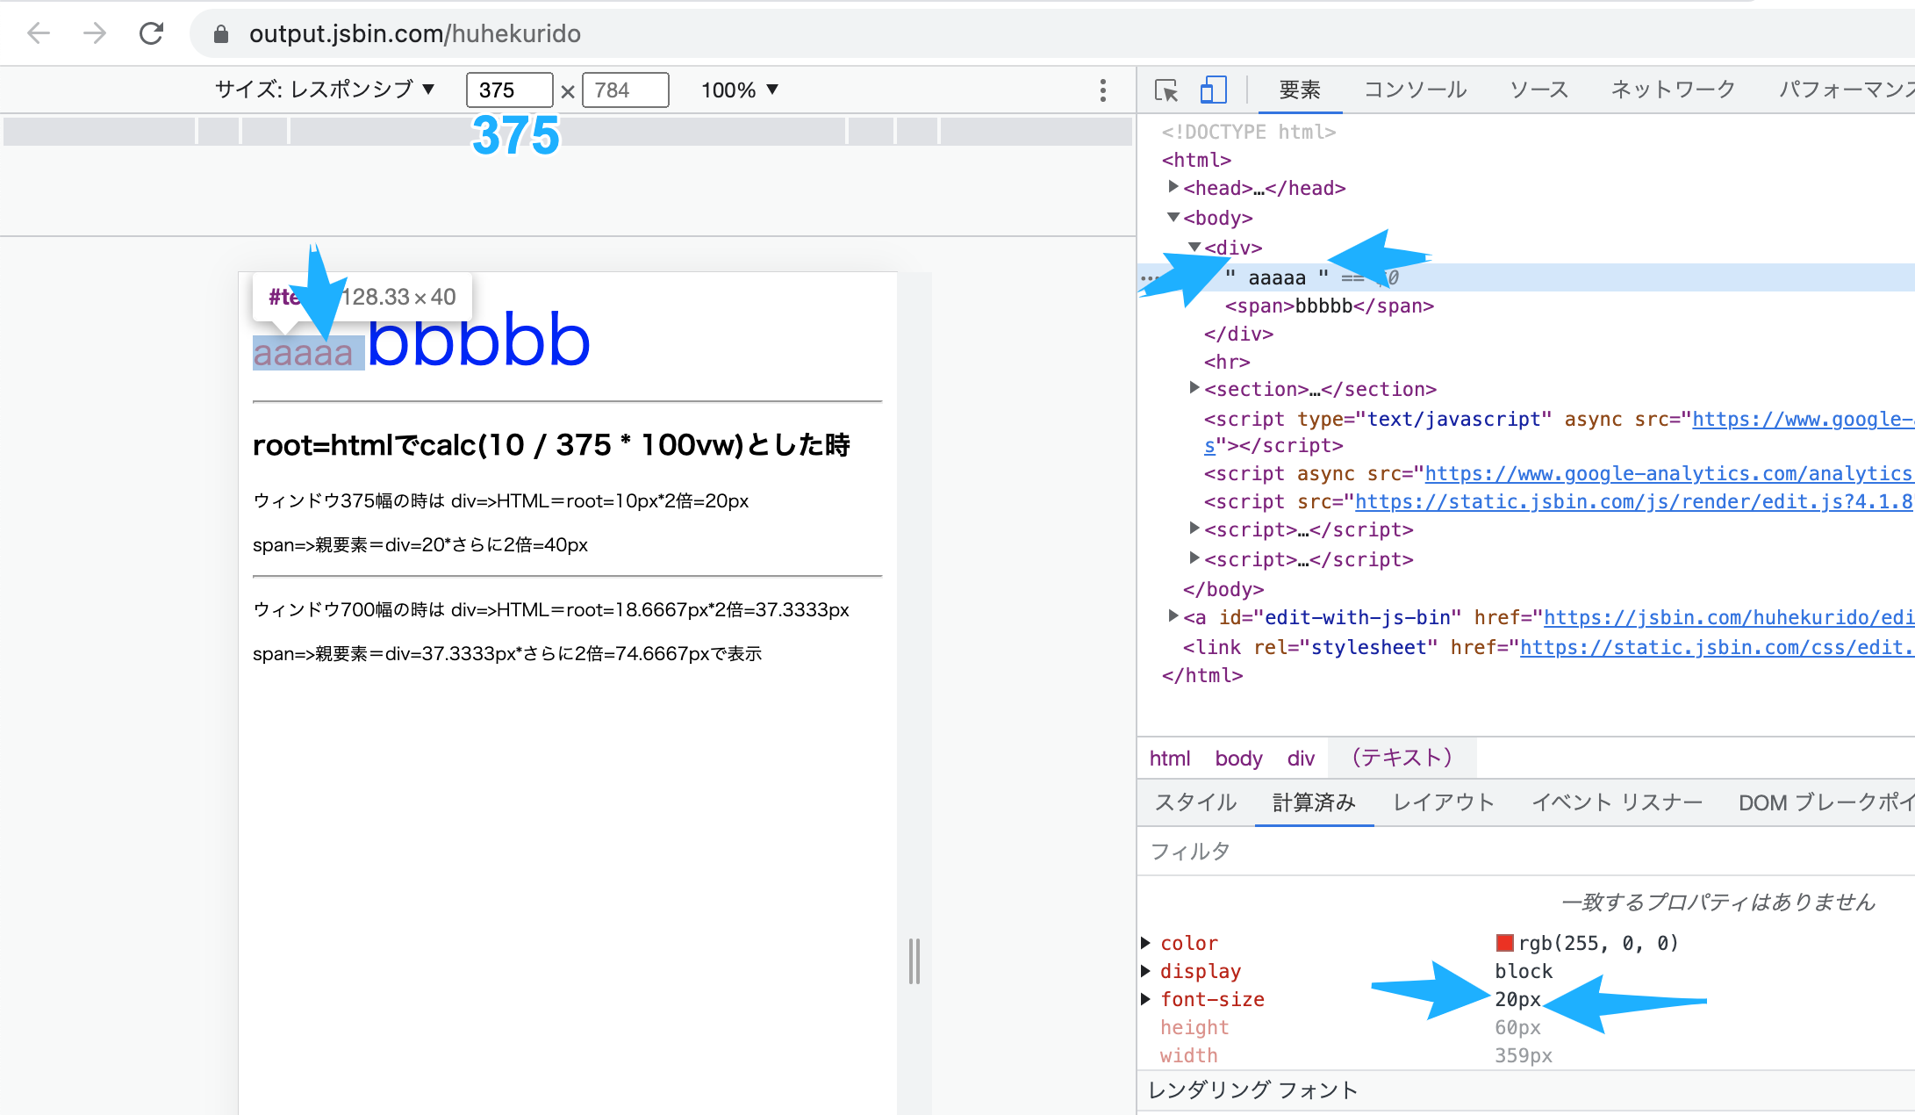Open the サイズ: レスポンシブ dropdown
Viewport: 1915px width, 1115px height.
(x=325, y=90)
